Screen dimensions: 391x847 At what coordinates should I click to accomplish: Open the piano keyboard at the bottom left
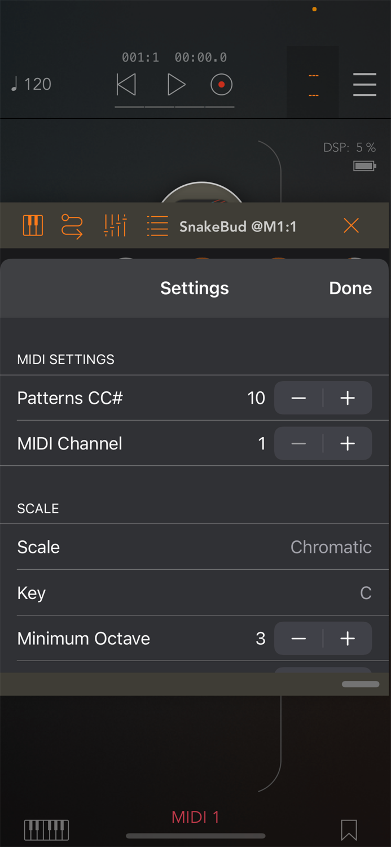pyautogui.click(x=46, y=830)
